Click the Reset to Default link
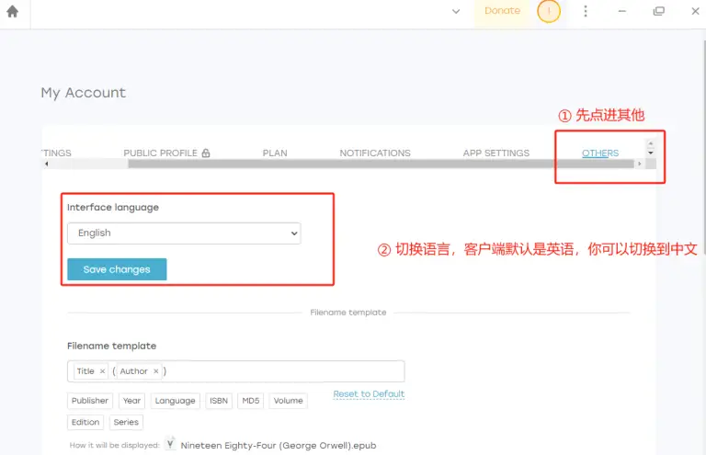 (x=369, y=394)
